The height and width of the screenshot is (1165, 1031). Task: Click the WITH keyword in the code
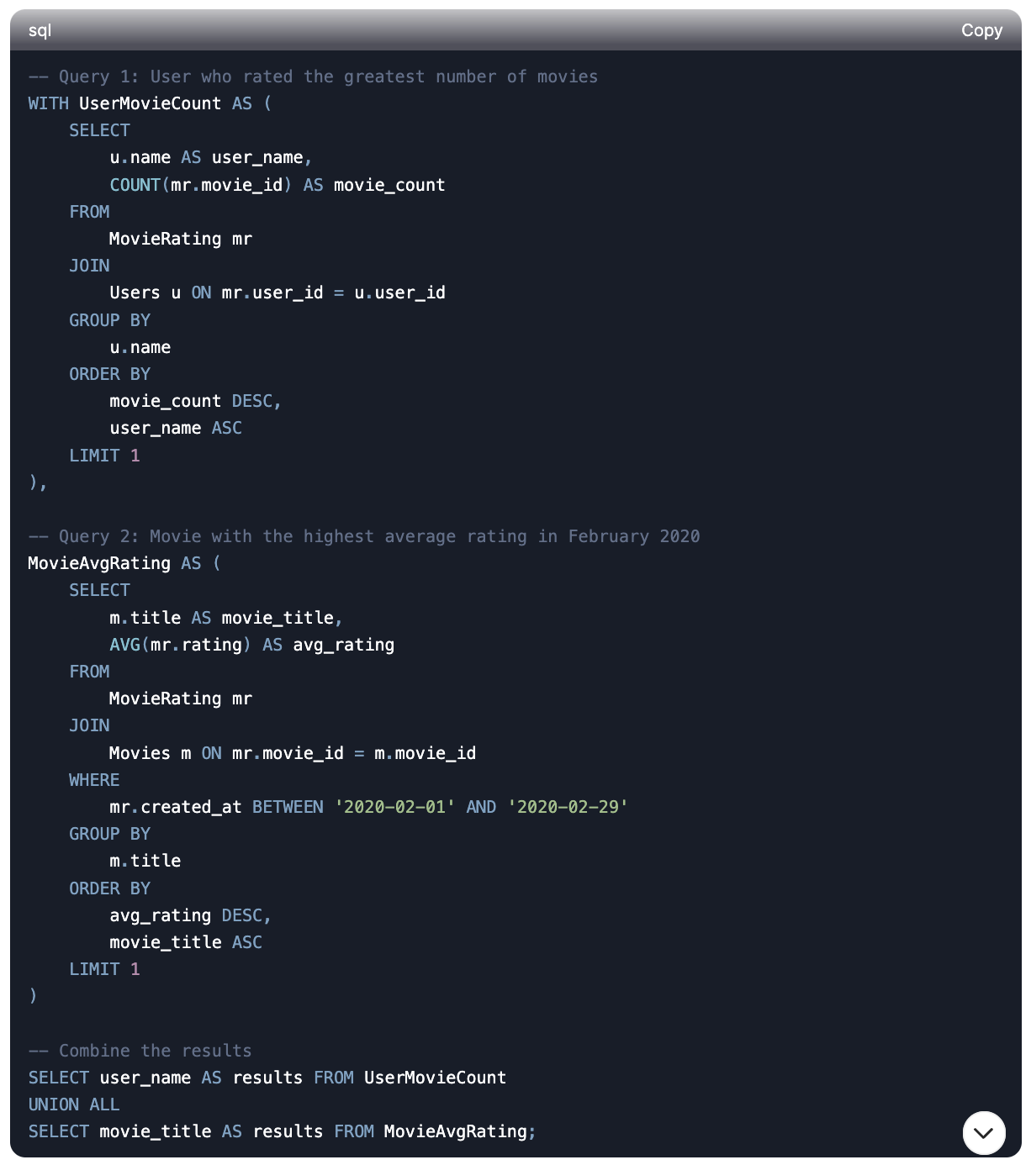tap(48, 103)
